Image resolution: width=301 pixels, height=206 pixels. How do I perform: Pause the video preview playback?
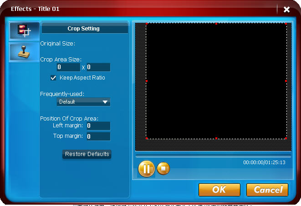pyautogui.click(x=146, y=169)
